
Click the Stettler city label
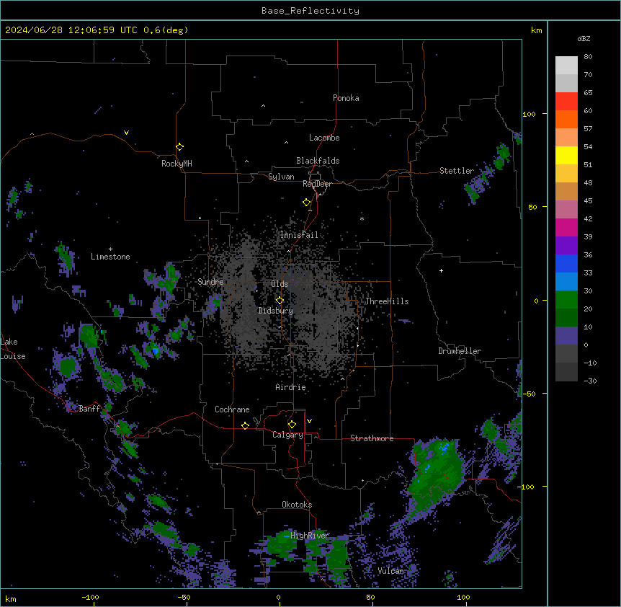coord(457,171)
